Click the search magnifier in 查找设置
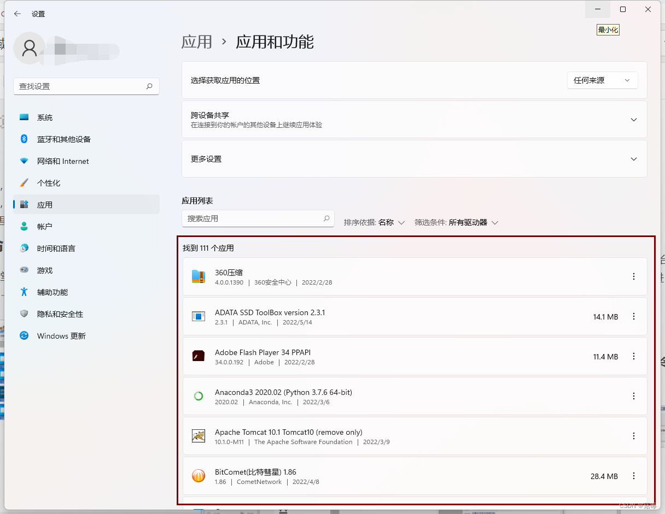The height and width of the screenshot is (514, 665). 149,86
